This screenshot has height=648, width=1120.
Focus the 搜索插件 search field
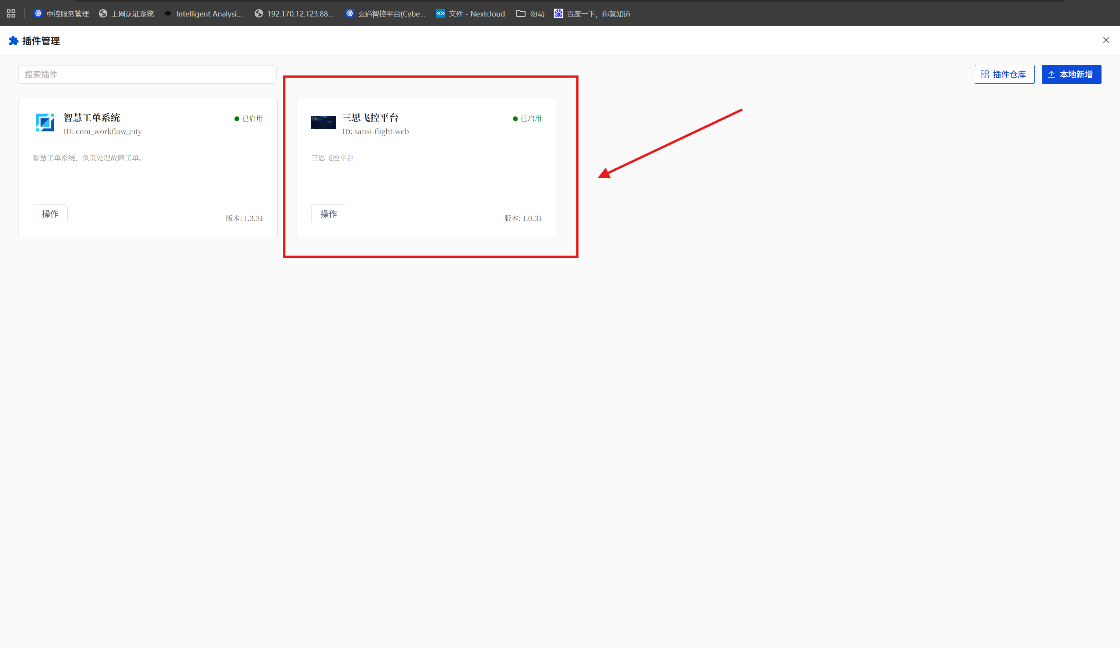[147, 75]
